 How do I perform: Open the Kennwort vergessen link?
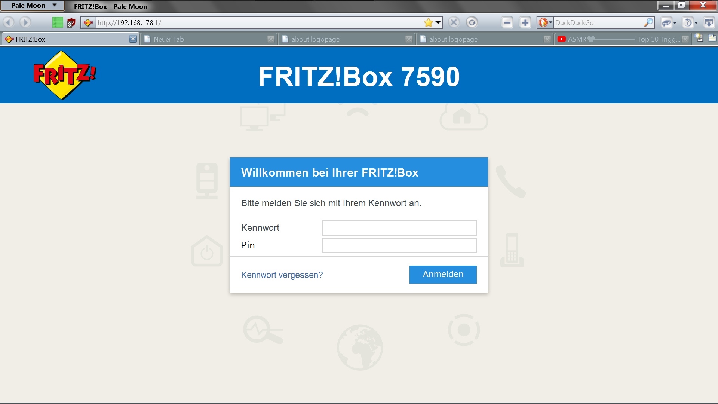(282, 275)
